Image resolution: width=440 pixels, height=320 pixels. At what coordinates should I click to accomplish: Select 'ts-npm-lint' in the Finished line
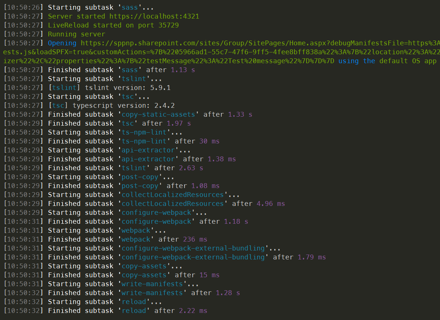point(144,141)
